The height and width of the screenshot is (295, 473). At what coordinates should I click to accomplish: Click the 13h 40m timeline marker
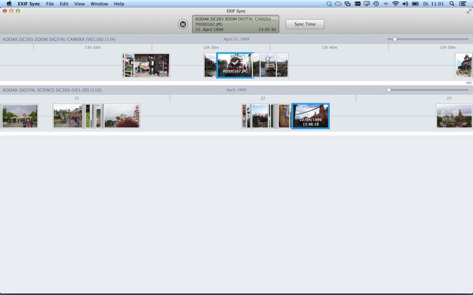tap(329, 48)
